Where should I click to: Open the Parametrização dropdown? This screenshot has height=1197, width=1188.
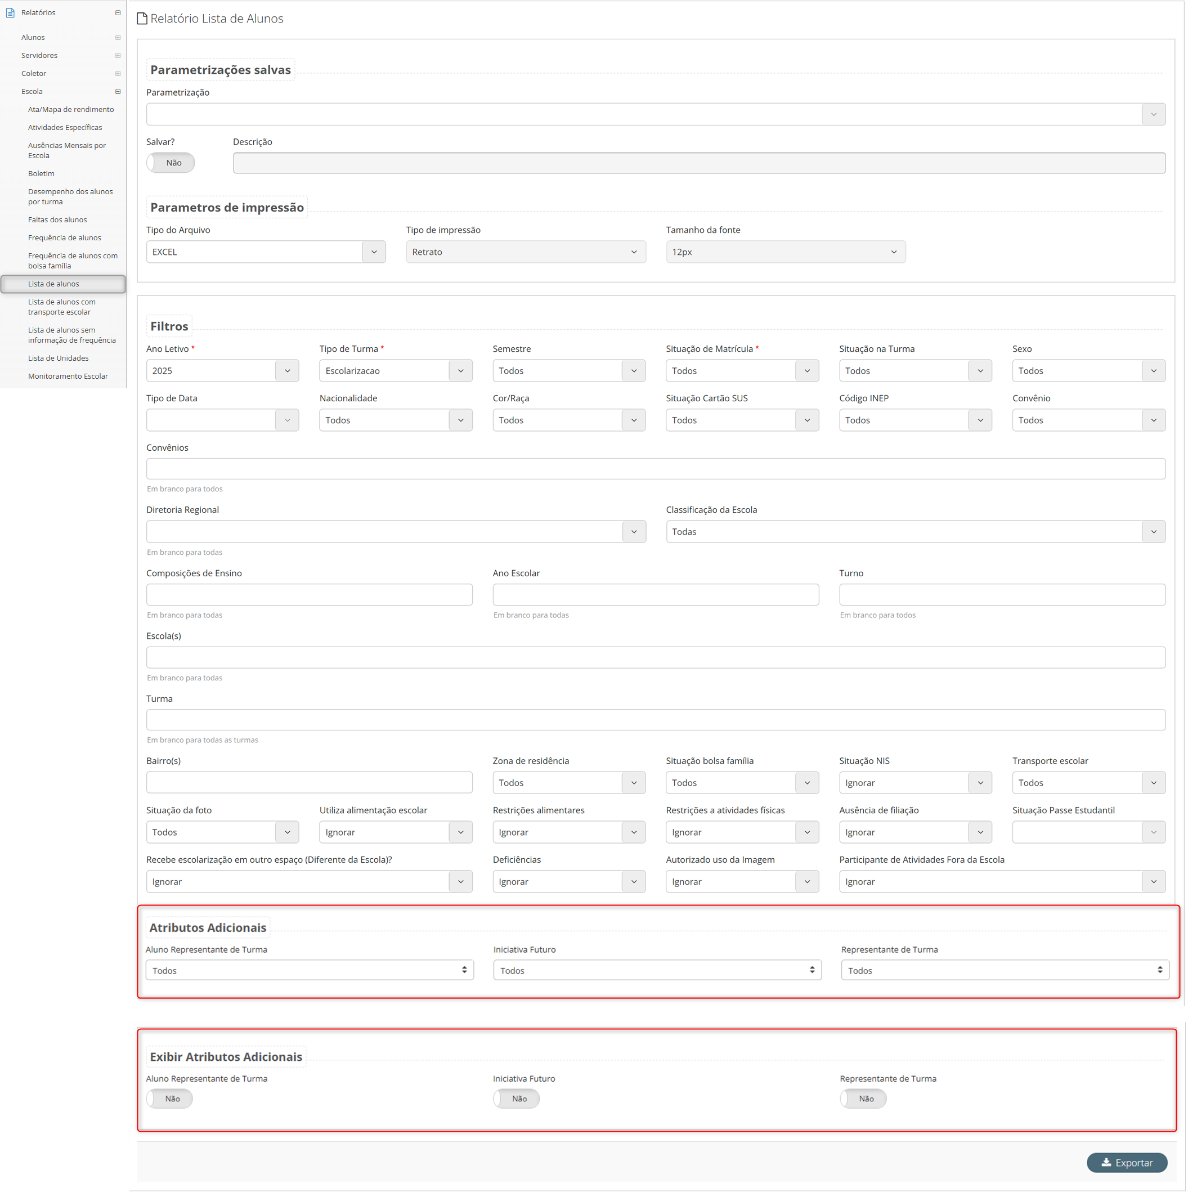point(656,114)
